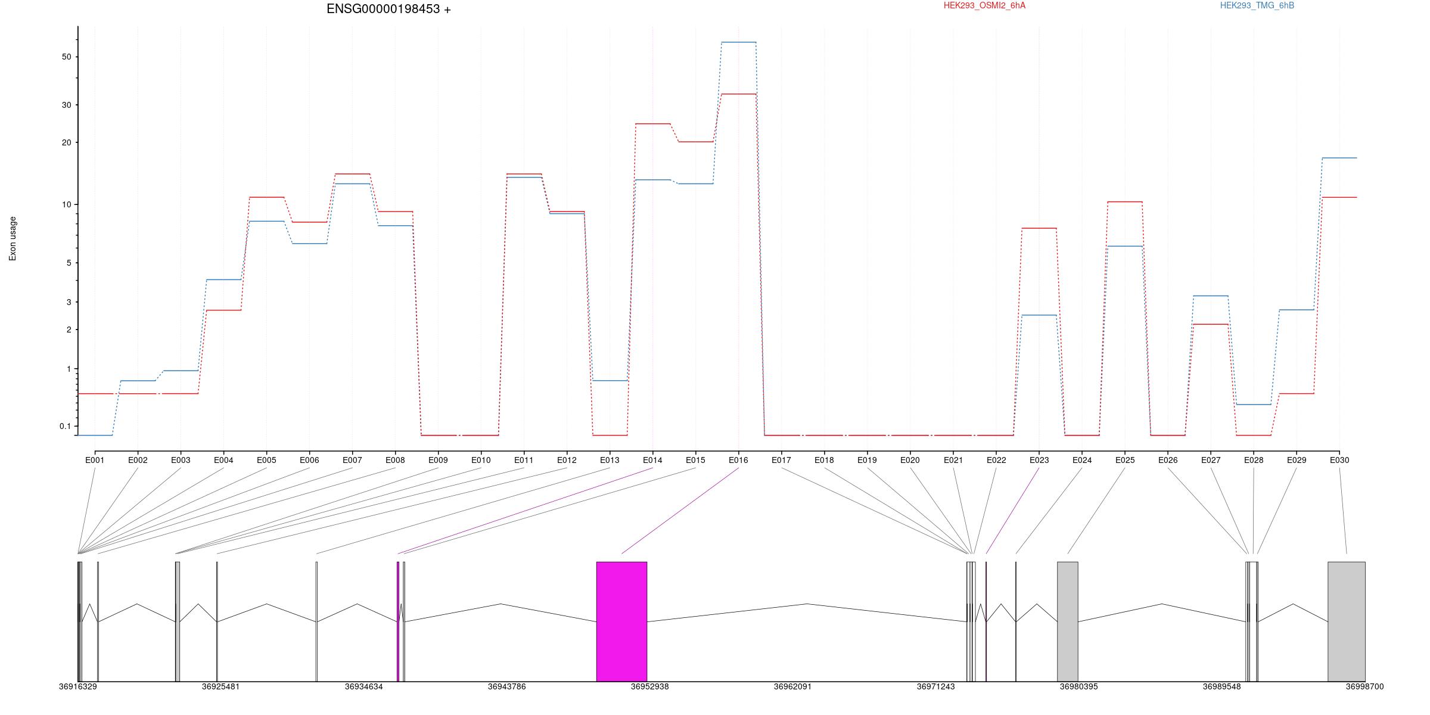This screenshot has width=1430, height=715.
Task: Click exon label E002
Action: point(138,460)
